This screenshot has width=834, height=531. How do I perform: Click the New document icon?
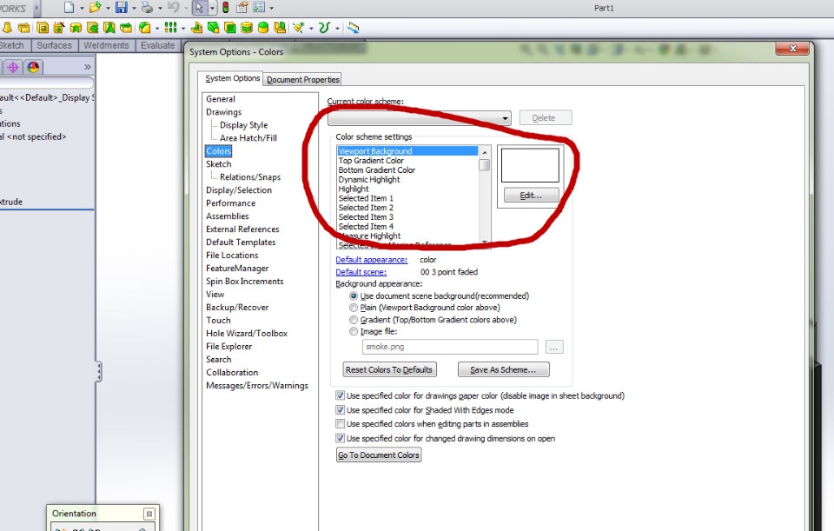[69, 8]
